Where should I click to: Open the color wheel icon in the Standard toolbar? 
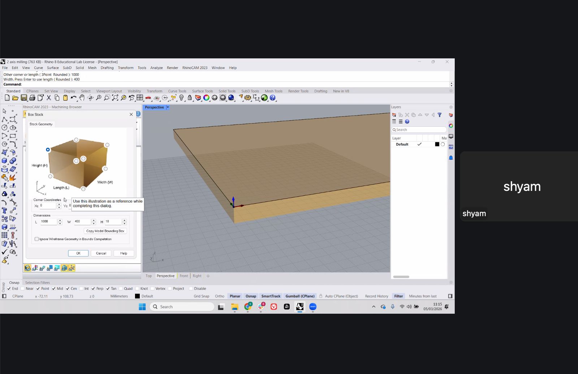click(206, 98)
